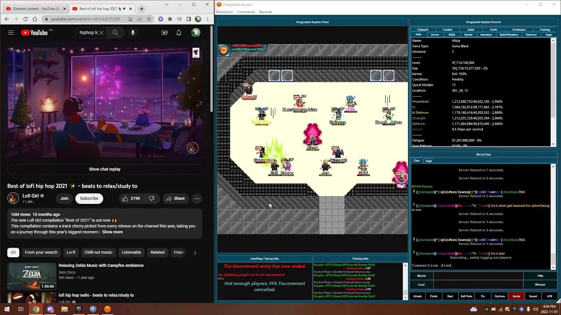
Task: Start YouTube voice search with the microphone
Action: [x=133, y=32]
